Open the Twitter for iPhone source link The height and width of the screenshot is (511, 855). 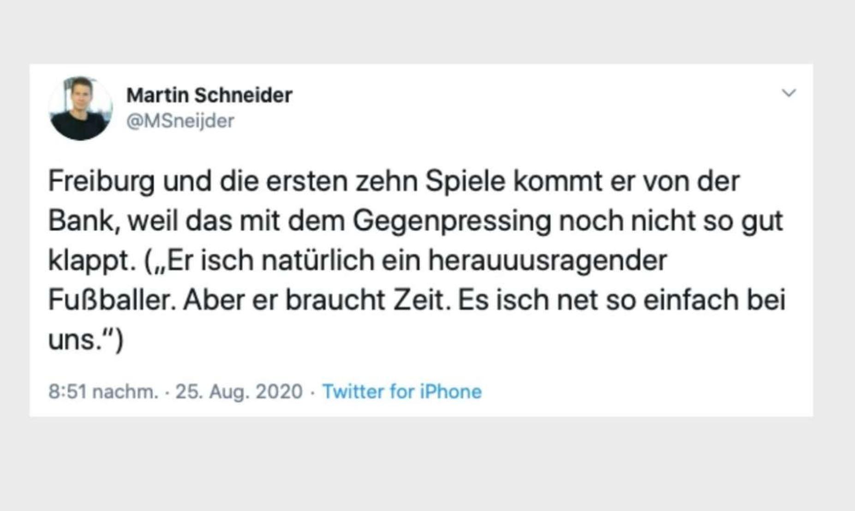[401, 392]
